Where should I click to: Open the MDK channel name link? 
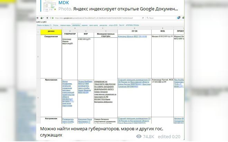[64, 2]
